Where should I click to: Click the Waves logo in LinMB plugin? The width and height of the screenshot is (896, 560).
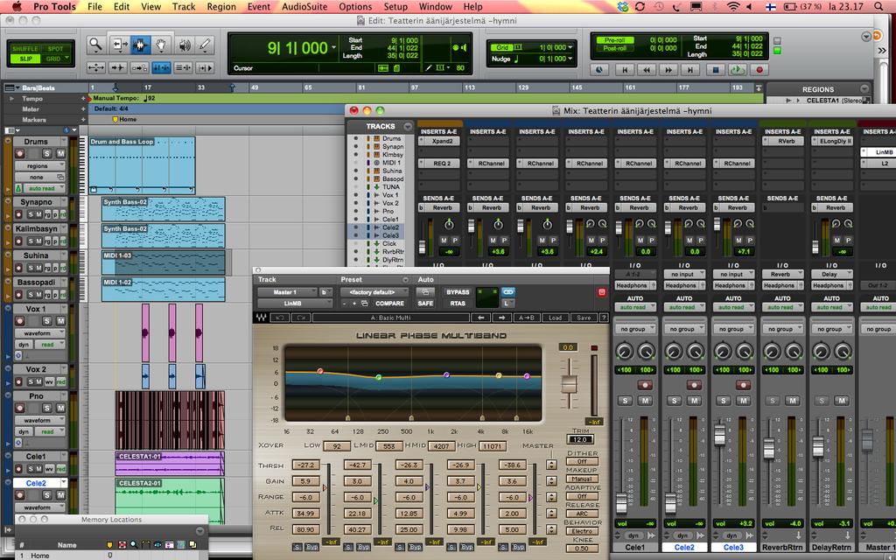point(261,318)
